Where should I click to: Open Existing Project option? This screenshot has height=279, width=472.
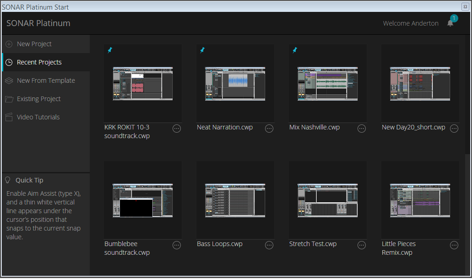[46, 99]
